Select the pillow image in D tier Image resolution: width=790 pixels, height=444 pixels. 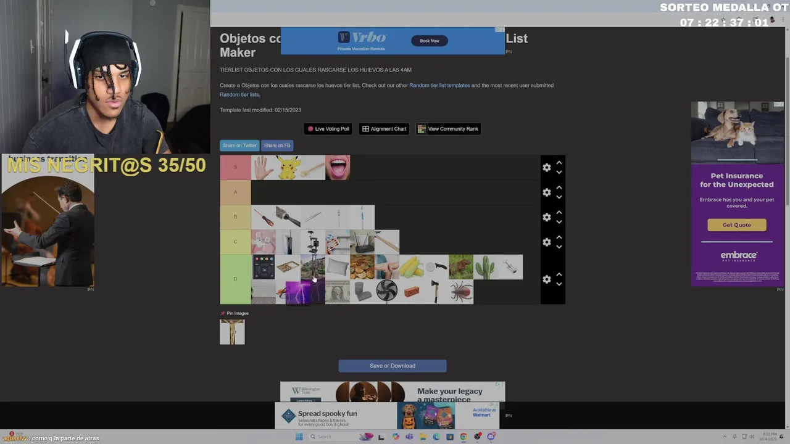click(x=338, y=267)
